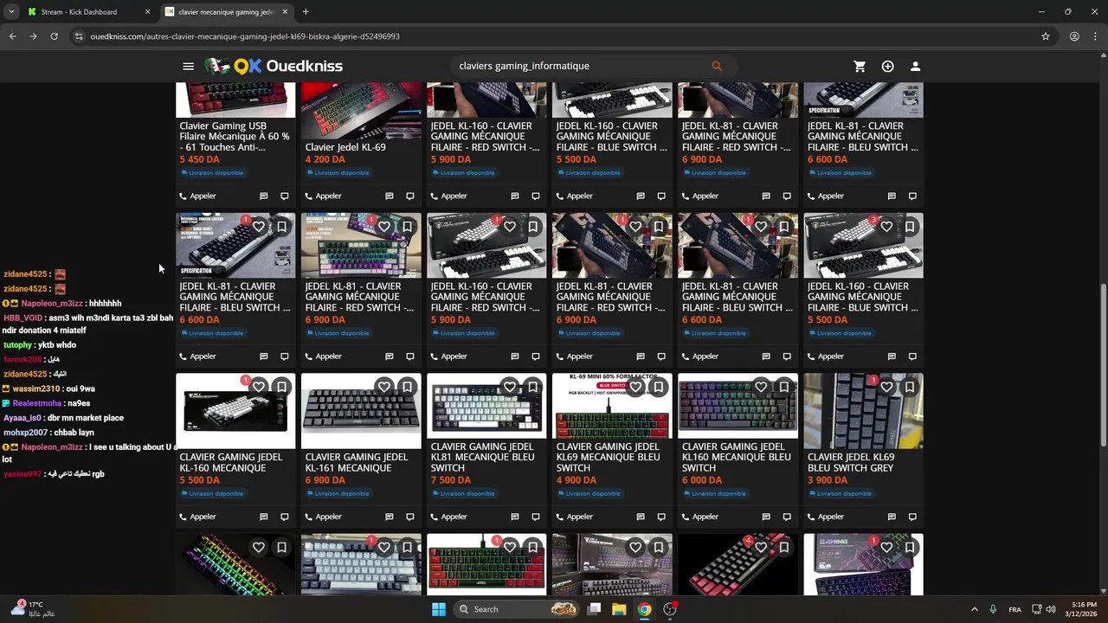Click the Chrome address bar URL
The image size is (1108, 623).
pos(245,36)
